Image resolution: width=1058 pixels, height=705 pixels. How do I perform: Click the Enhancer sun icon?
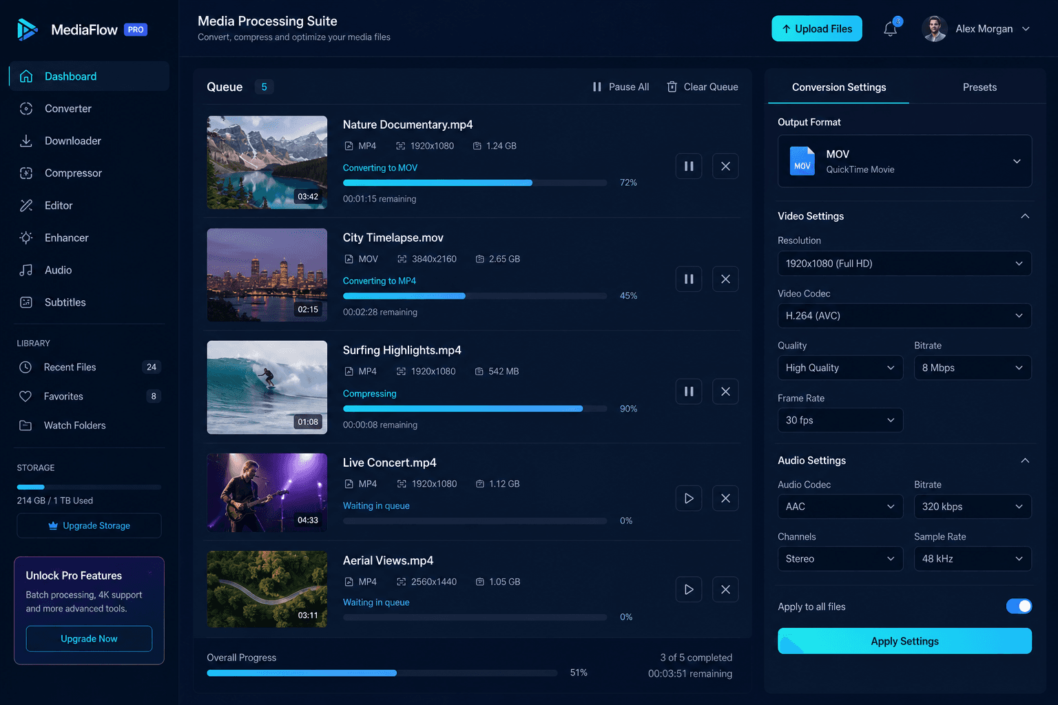pyautogui.click(x=26, y=238)
